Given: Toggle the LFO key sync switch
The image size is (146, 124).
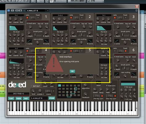Looking at the screenshot, I should (x=96, y=96).
